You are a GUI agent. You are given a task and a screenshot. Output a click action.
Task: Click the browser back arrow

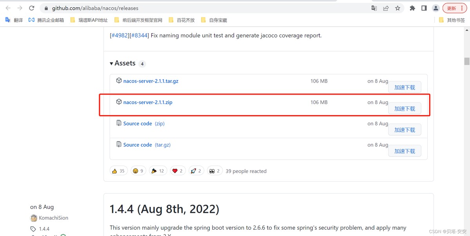pos(8,8)
